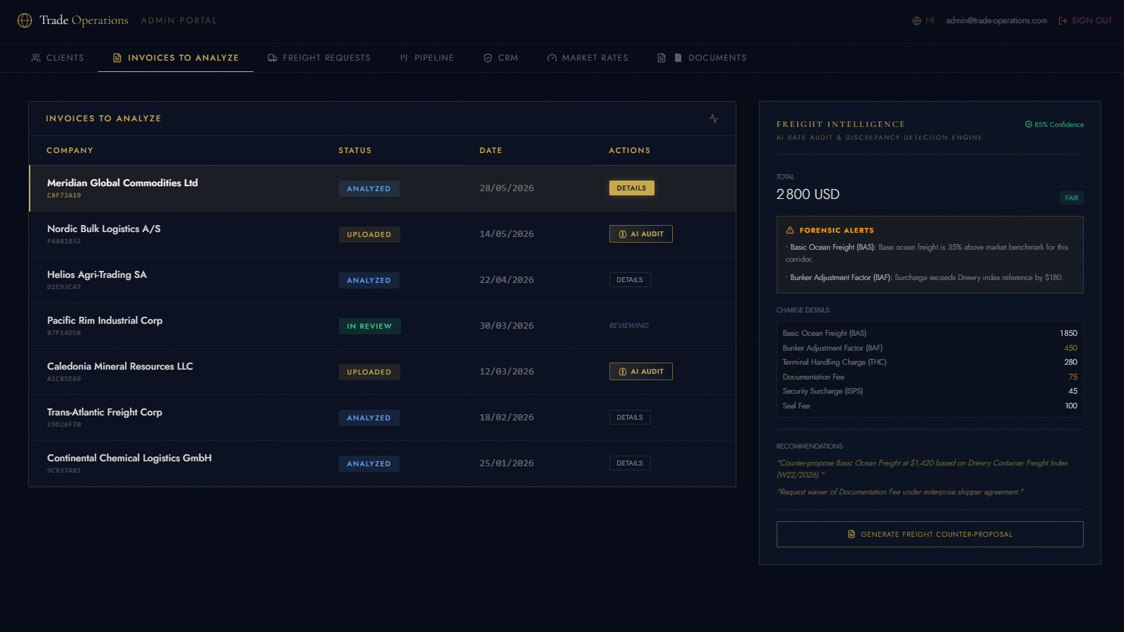
Task: Click the globe language icon beside FR
Action: click(916, 20)
